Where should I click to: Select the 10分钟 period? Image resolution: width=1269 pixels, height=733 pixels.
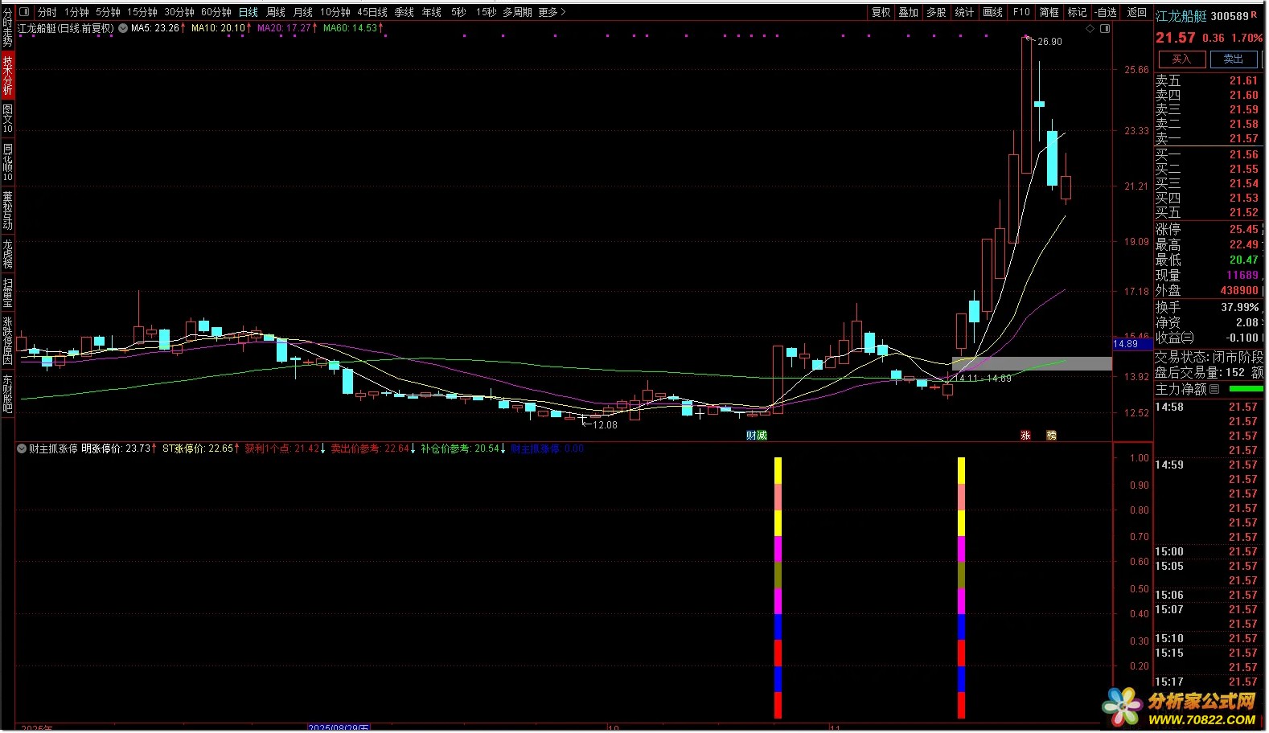coord(335,12)
